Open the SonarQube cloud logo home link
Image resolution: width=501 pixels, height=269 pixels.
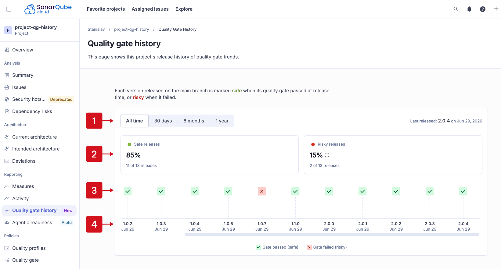48,9
